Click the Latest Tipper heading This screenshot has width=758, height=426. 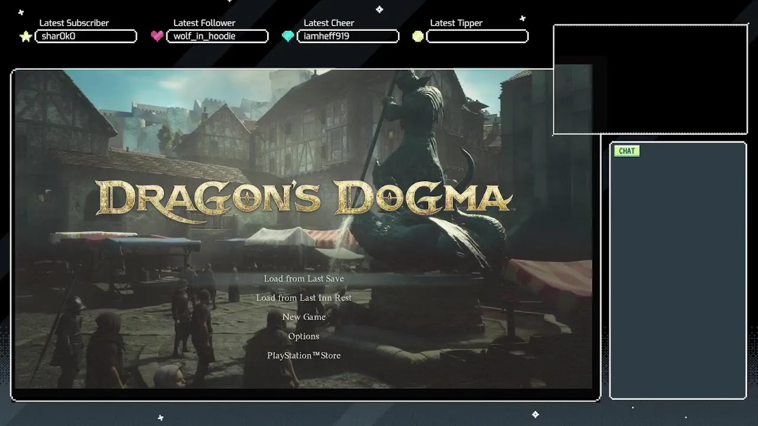(x=456, y=23)
